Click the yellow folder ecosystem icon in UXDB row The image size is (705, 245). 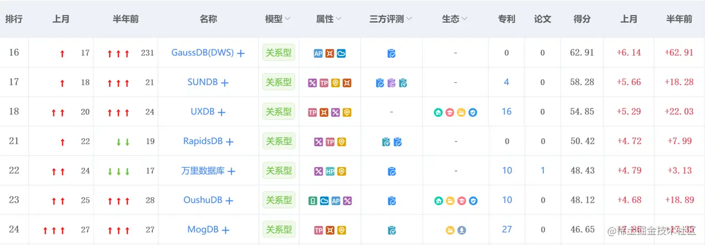461,112
